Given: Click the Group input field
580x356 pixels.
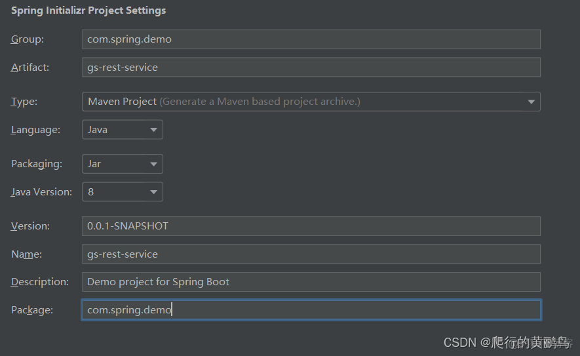Looking at the screenshot, I should click(311, 39).
